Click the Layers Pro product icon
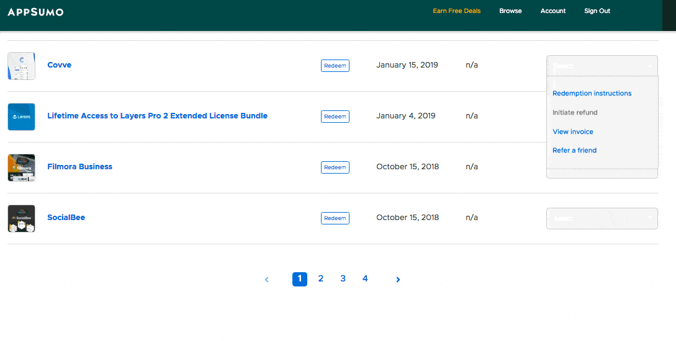 pos(21,117)
